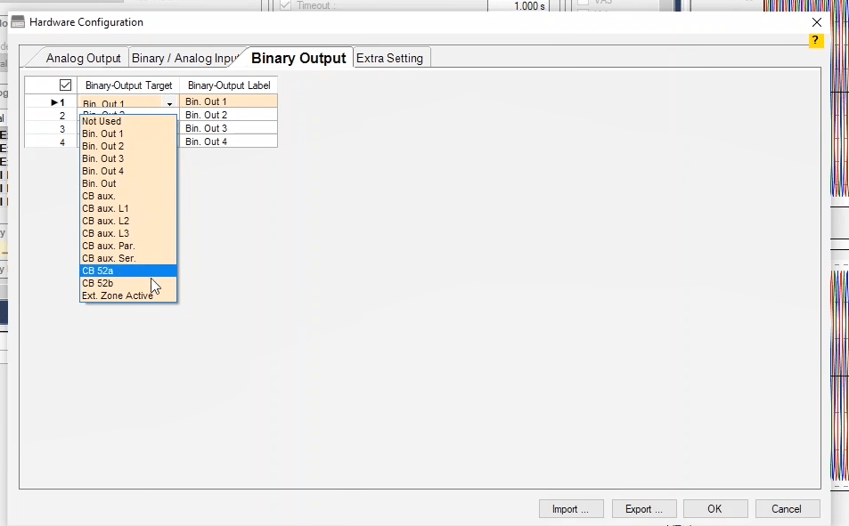
Task: Toggle the select-all checkbox in table header
Action: [64, 85]
